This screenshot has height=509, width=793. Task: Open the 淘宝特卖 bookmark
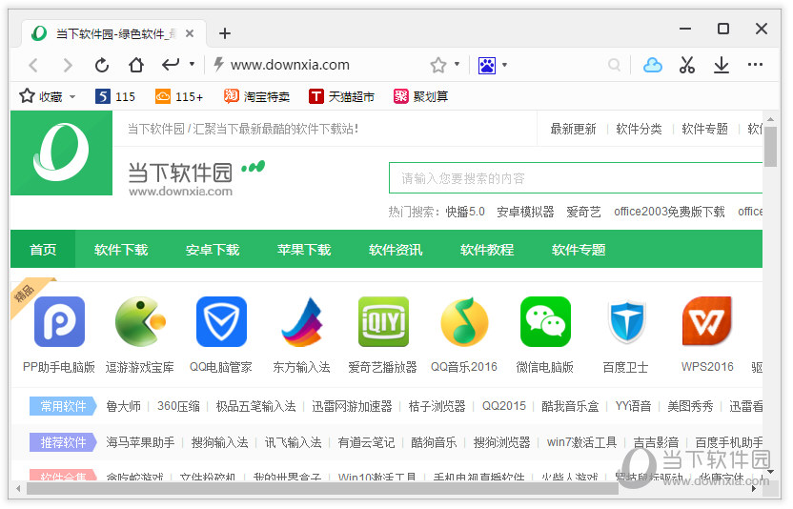click(x=257, y=96)
